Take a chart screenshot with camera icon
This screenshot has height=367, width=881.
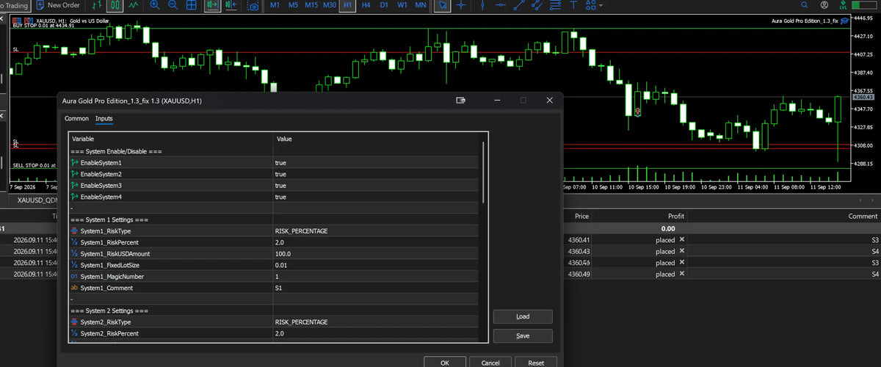tap(253, 6)
